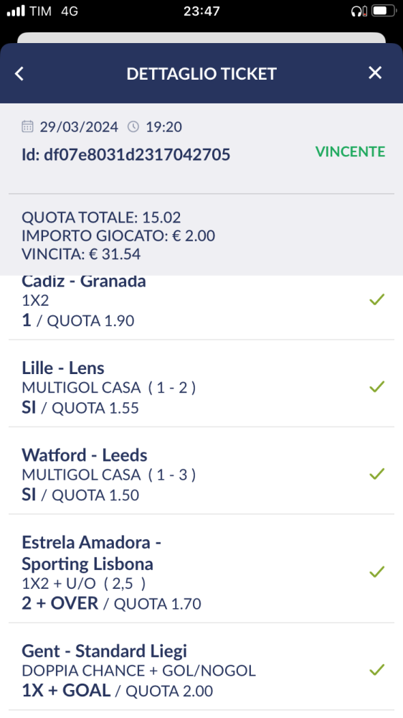
Task: Tap the battery icon in status bar
Action: (384, 11)
